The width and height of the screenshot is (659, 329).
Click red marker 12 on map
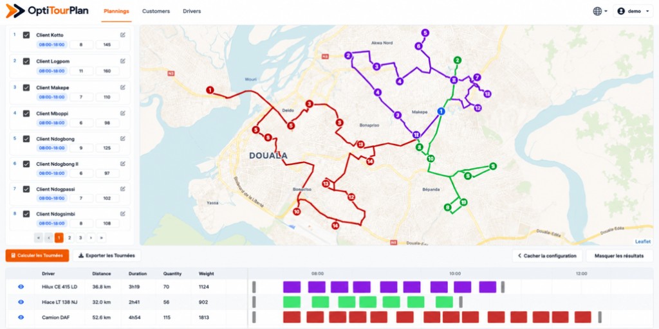click(x=351, y=197)
